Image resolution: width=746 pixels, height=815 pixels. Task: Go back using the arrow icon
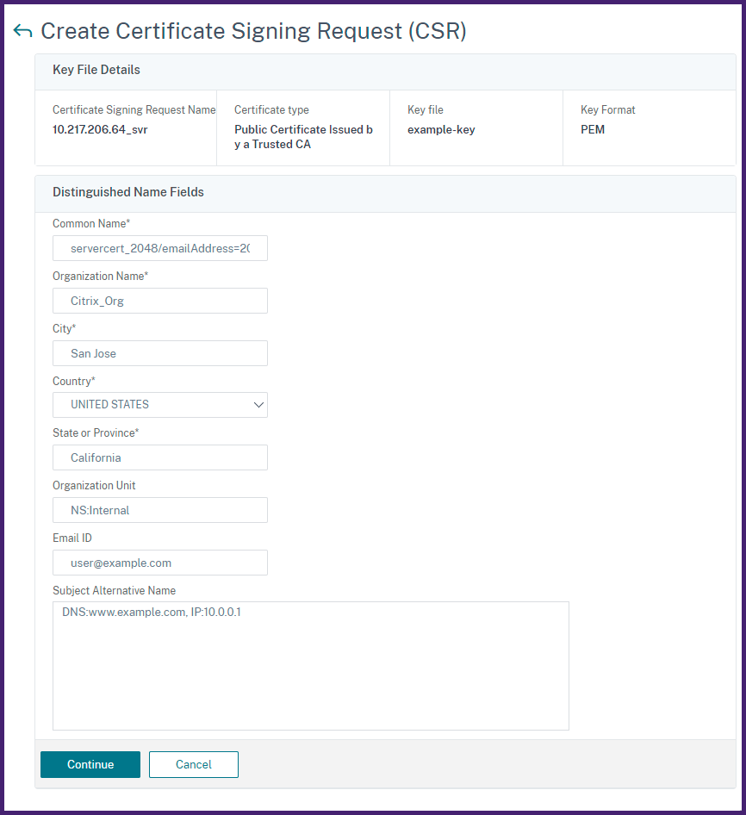tap(23, 31)
